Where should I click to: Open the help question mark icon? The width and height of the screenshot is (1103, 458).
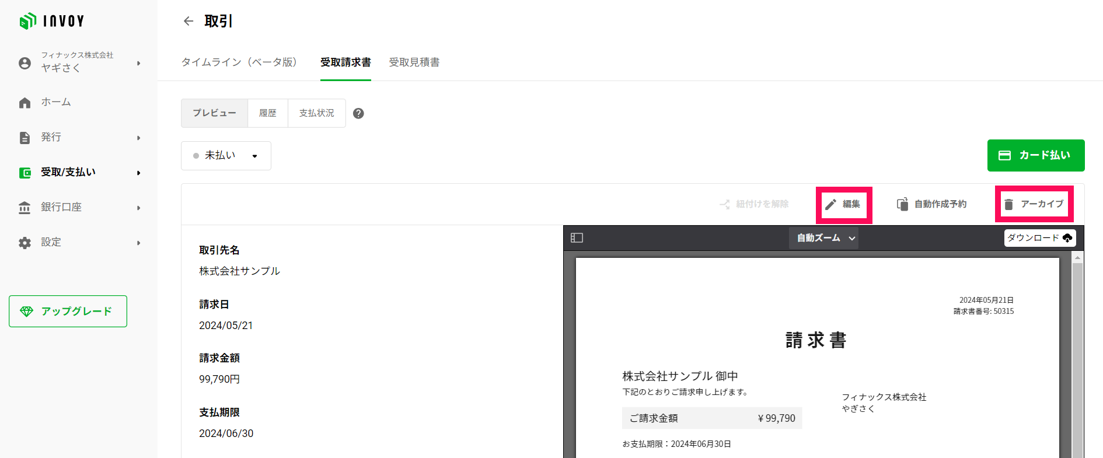358,114
